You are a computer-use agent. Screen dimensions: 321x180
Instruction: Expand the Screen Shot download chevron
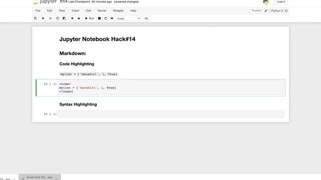pos(56,178)
